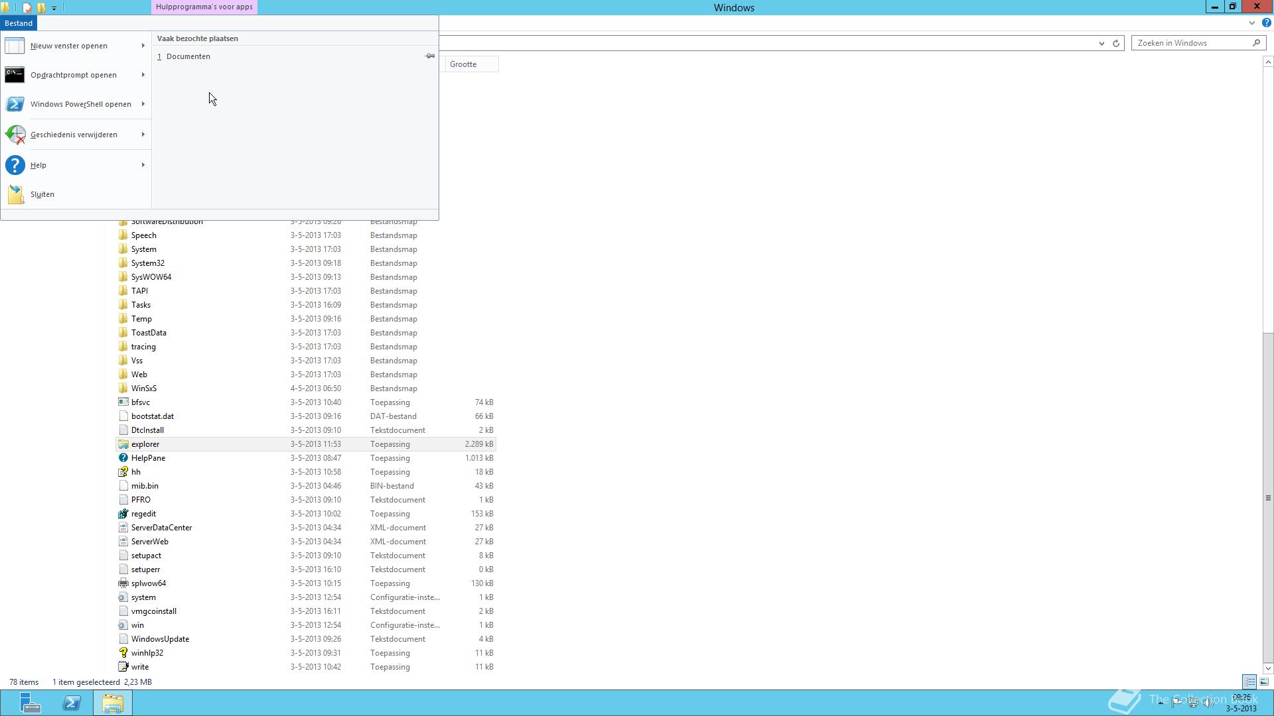This screenshot has height=716, width=1274.
Task: Click the new folder quick access icon
Action: point(41,8)
